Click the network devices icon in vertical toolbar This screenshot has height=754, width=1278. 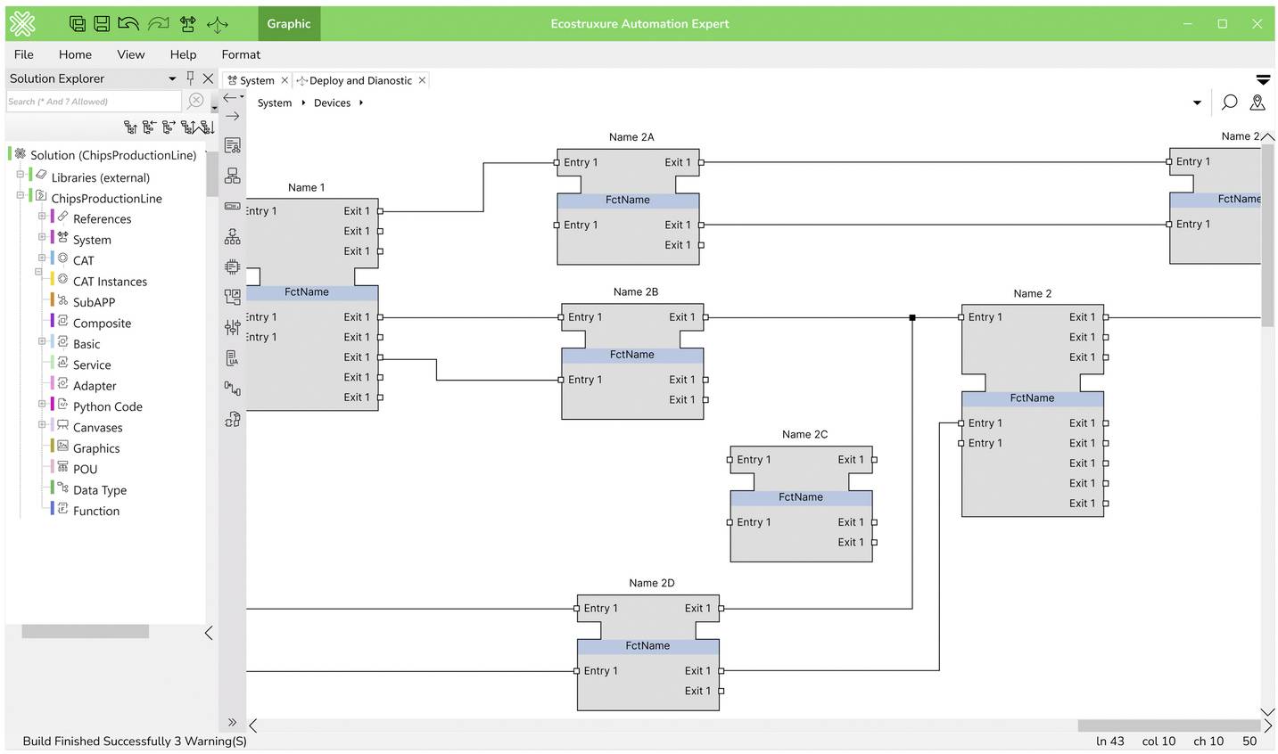232,176
